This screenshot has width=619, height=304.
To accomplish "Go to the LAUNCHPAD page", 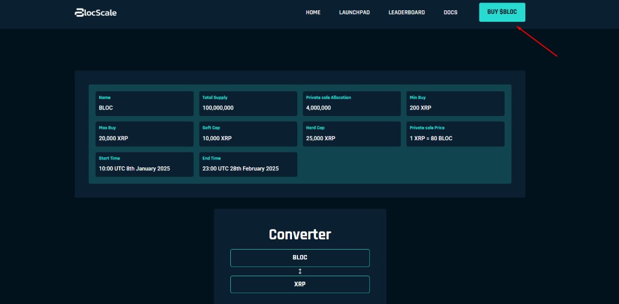I will click(x=354, y=12).
